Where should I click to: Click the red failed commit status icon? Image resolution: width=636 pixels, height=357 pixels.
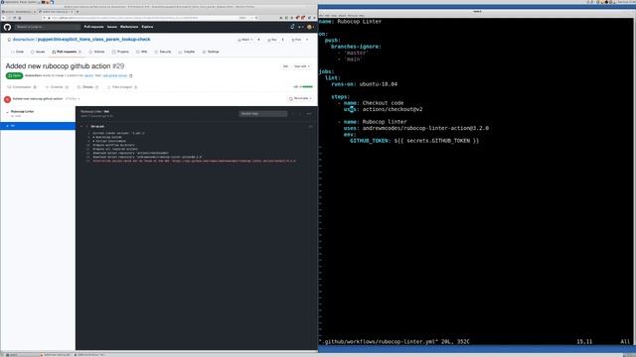click(7, 99)
